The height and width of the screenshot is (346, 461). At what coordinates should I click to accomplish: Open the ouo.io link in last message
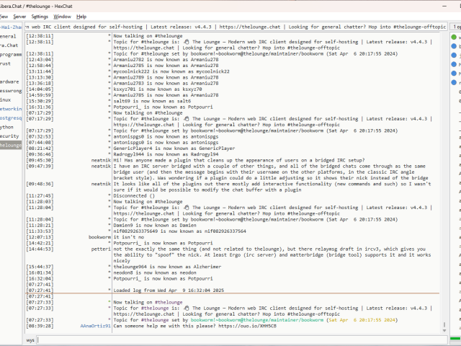pos(235,326)
